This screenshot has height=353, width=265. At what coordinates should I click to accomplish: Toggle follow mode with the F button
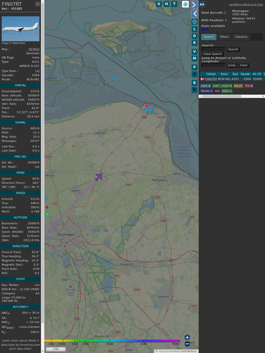click(194, 90)
